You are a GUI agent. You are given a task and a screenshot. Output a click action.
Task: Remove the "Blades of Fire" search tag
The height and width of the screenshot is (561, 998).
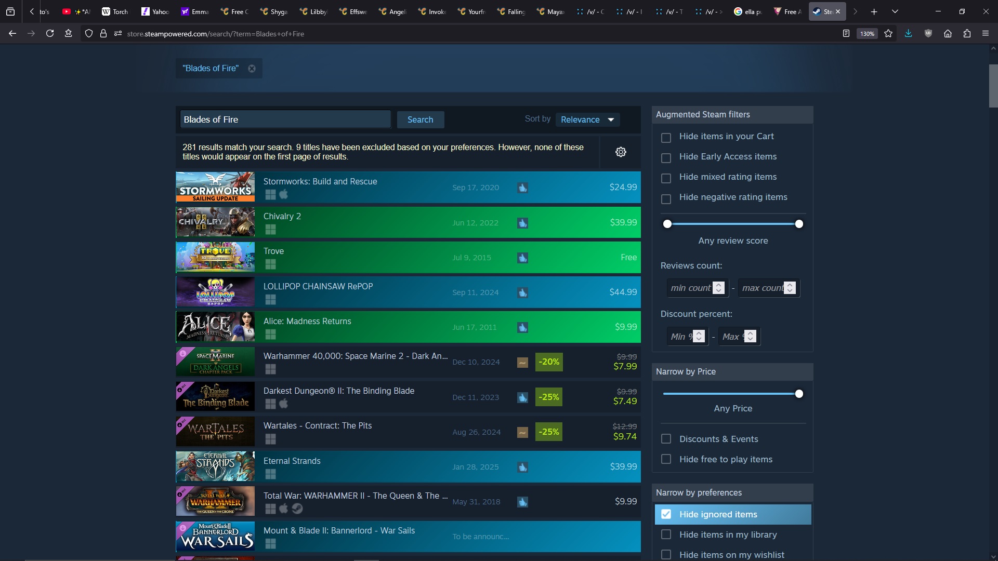tap(252, 69)
